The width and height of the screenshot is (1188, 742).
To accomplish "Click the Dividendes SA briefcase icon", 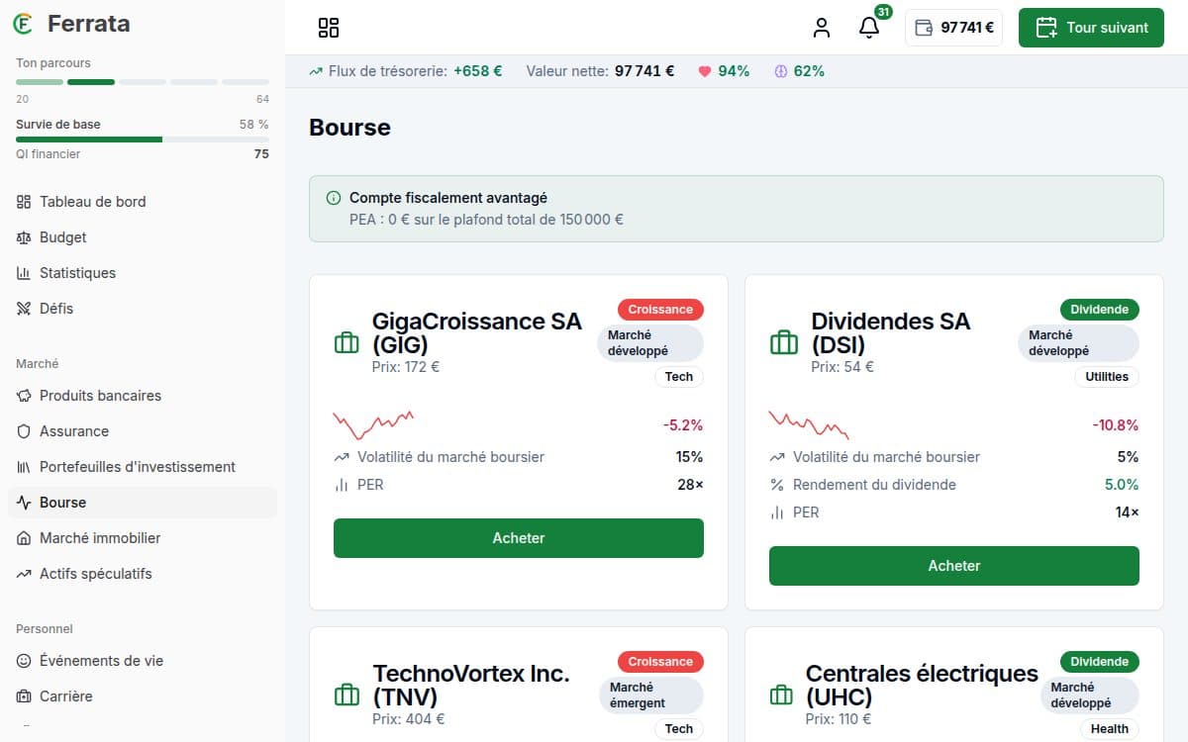I will click(783, 343).
